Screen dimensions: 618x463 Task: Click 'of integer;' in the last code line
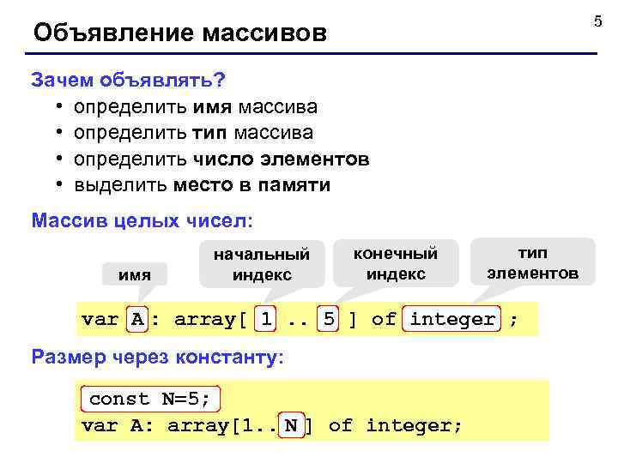tap(395, 425)
